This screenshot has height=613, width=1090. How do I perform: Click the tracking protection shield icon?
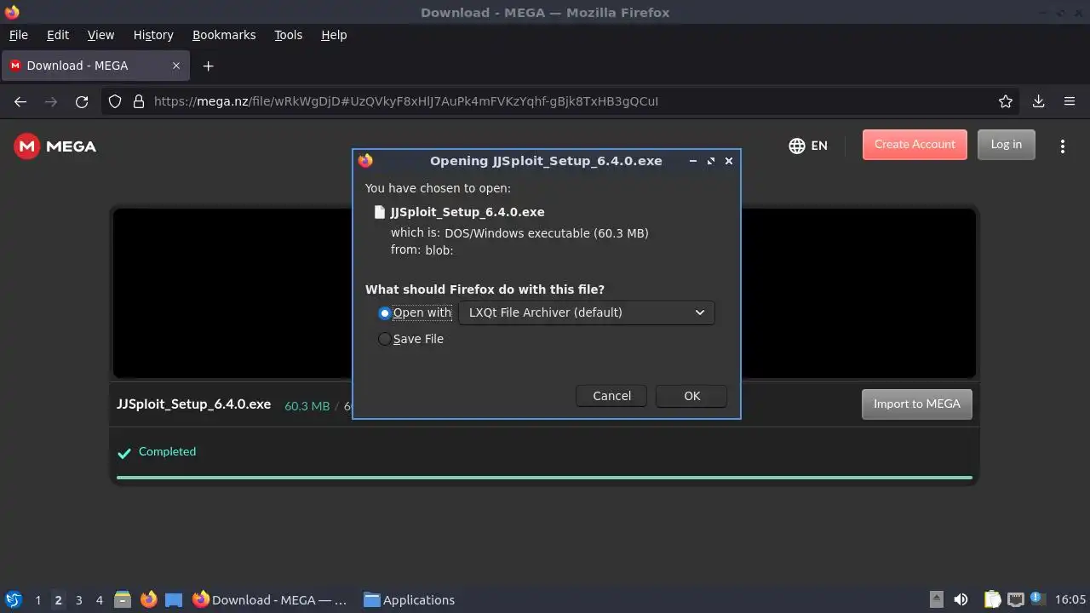point(116,101)
